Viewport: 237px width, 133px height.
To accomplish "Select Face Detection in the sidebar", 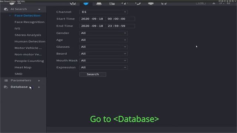I will tap(27, 16).
